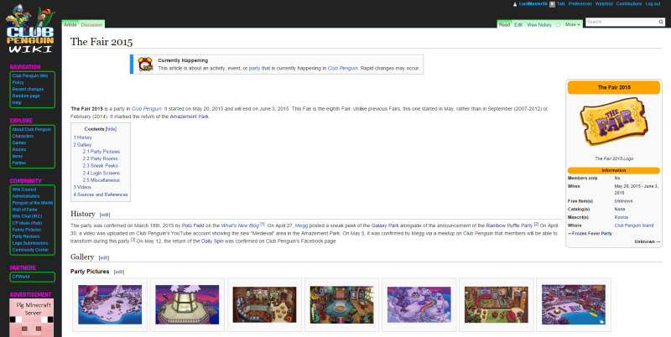Open About Club Penguin in the sidebar

pos(32,129)
